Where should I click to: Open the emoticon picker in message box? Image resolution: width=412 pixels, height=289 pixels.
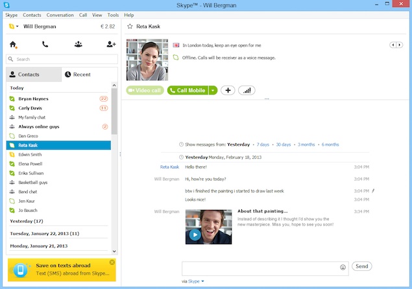point(343,267)
